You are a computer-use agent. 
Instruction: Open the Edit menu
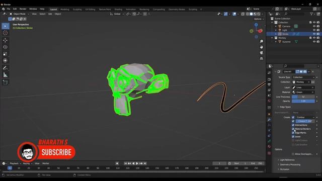(x=15, y=9)
